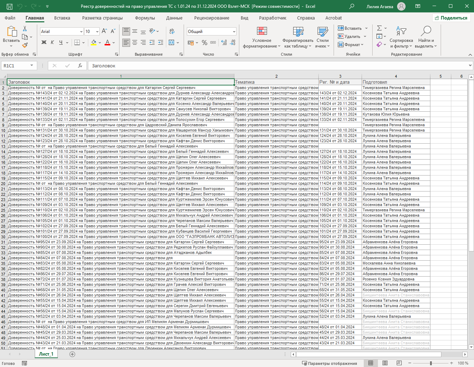Open Find and Select (Найти и выделить)
Image resolution: width=474 pixels, height=367 pixels.
tap(425, 37)
